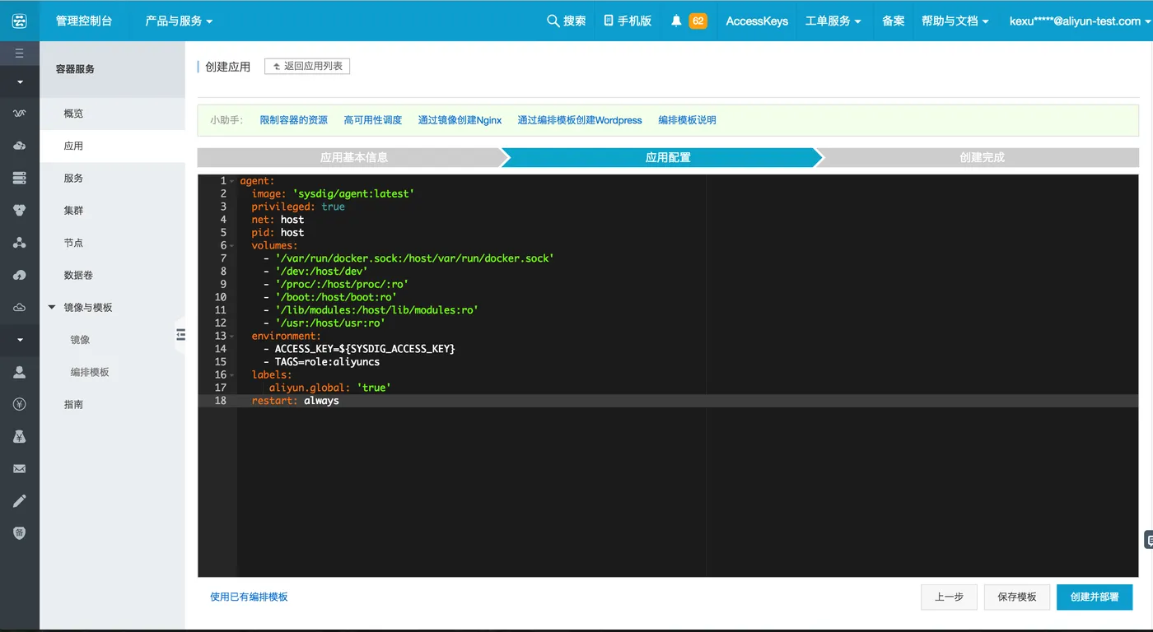Open the money bag icon in rail

click(x=20, y=437)
